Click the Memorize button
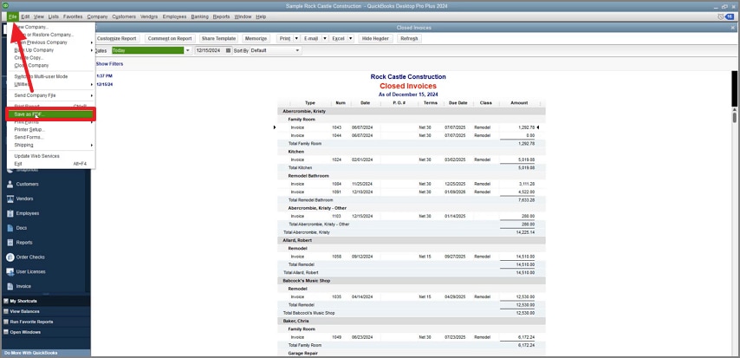 pyautogui.click(x=256, y=39)
